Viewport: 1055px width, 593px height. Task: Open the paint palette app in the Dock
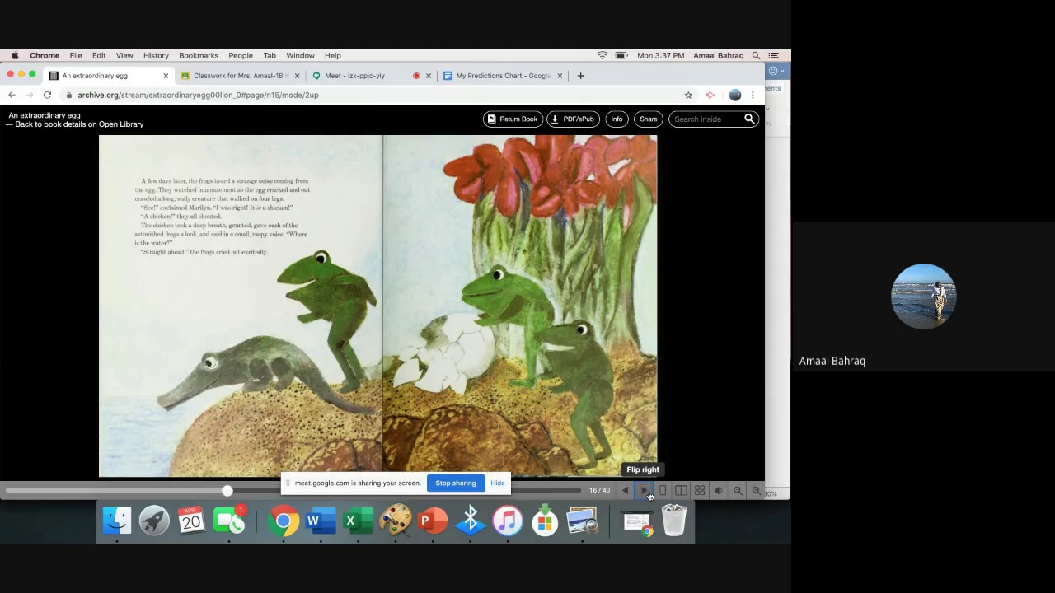[396, 521]
